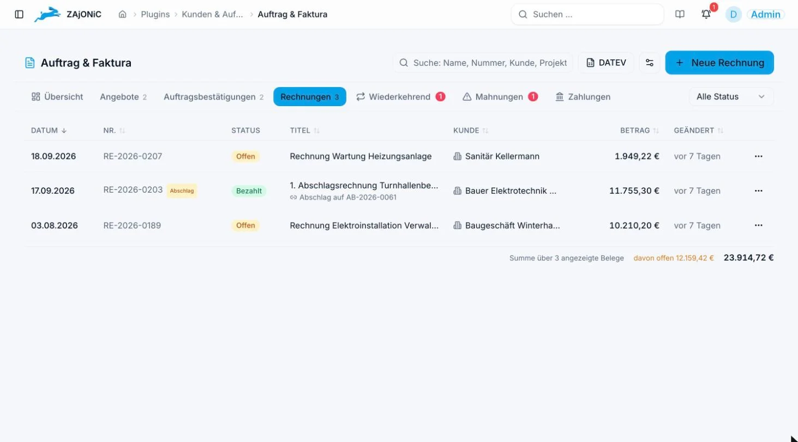Open the Mahnungen tab
The height and width of the screenshot is (442, 798).
500,97
